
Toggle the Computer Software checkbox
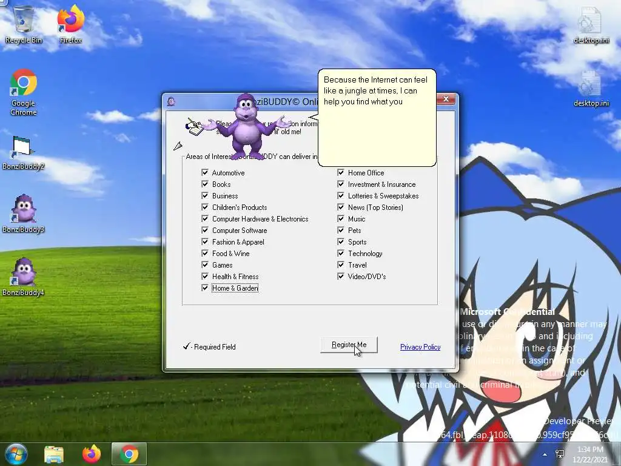coord(205,230)
